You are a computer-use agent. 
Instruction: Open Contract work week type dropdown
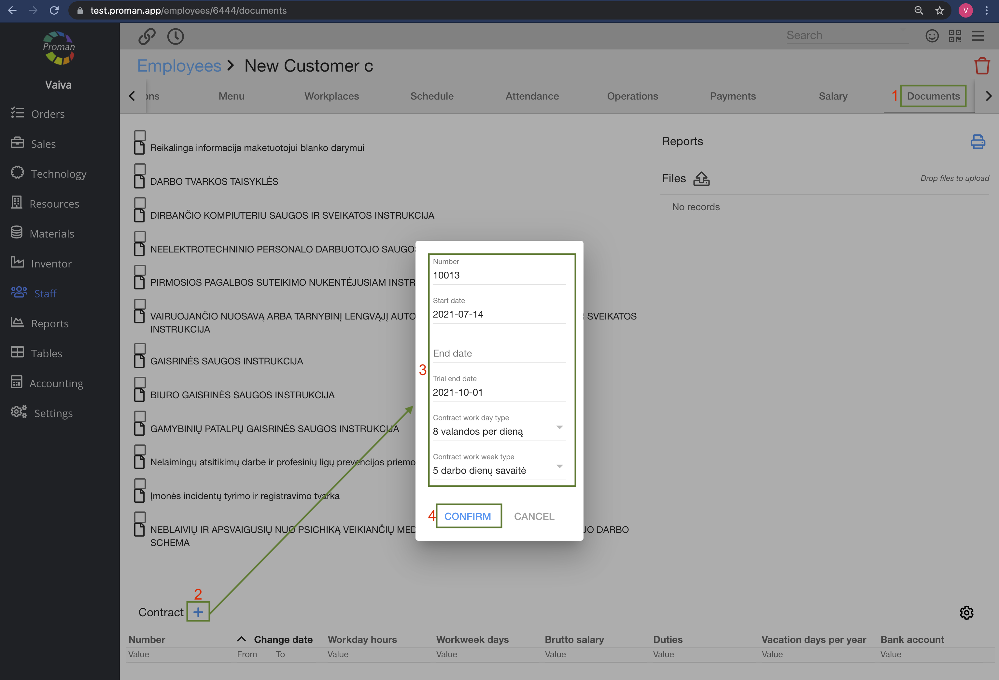click(x=499, y=470)
